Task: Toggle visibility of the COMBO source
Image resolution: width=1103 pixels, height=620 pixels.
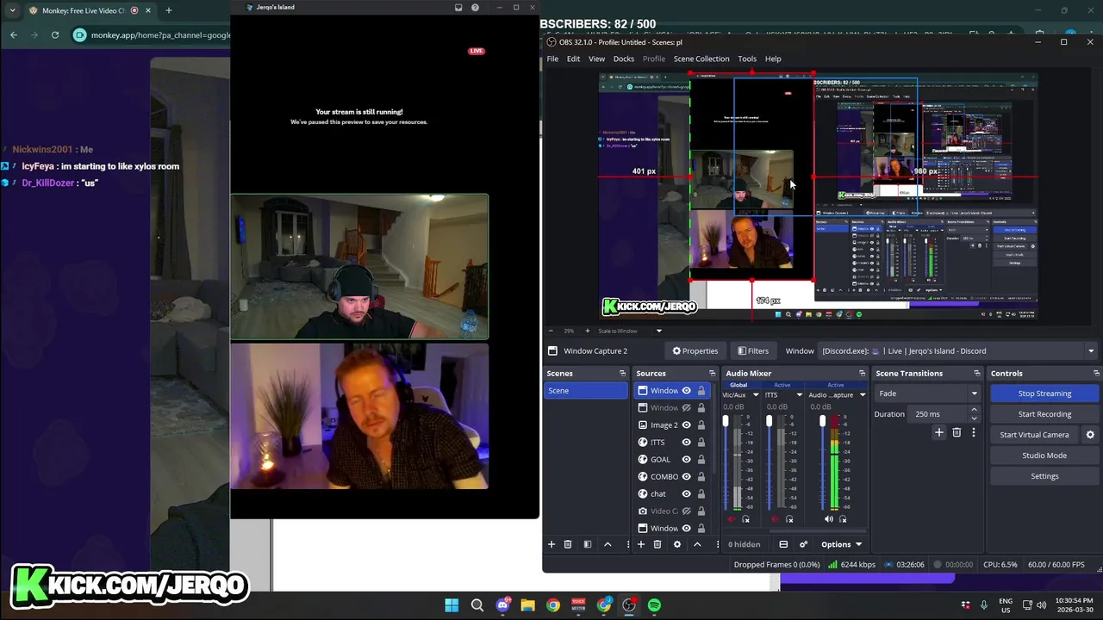Action: pyautogui.click(x=687, y=476)
